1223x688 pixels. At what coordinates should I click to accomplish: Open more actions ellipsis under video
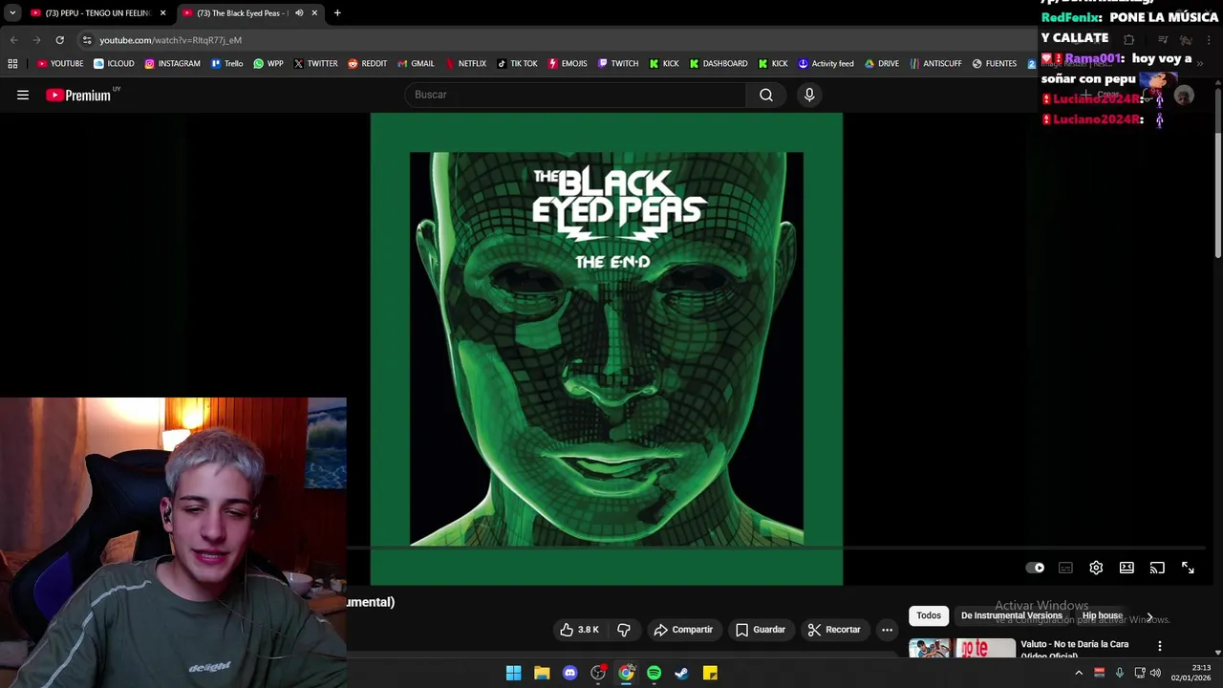pos(887,630)
